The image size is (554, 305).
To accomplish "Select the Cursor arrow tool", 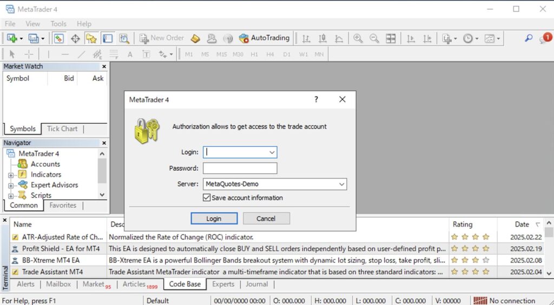I will pos(12,55).
